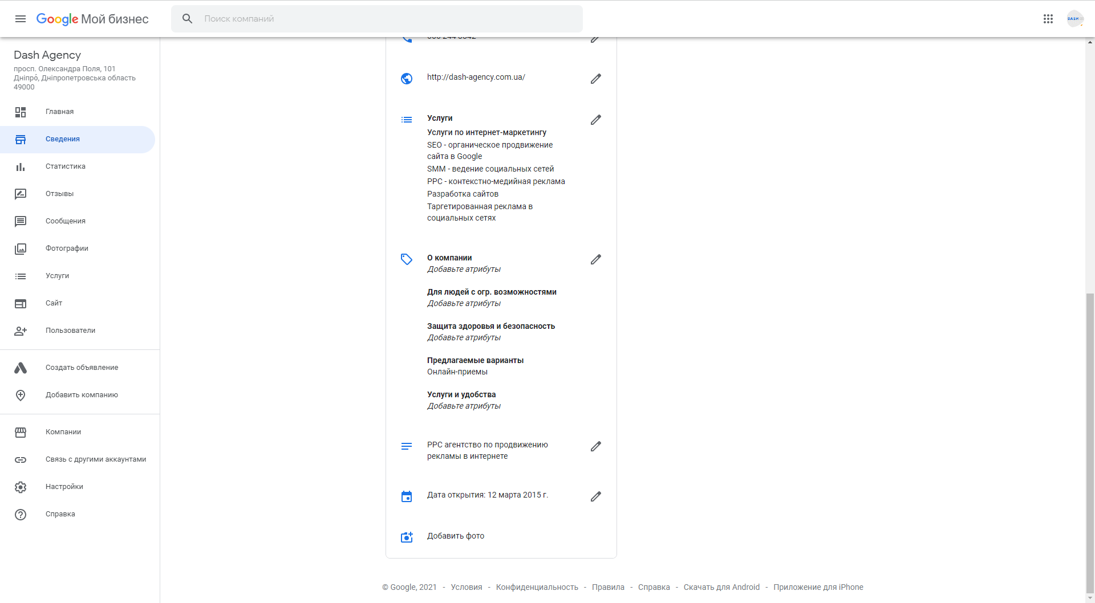Open Приложение для iPhone link

pos(818,587)
